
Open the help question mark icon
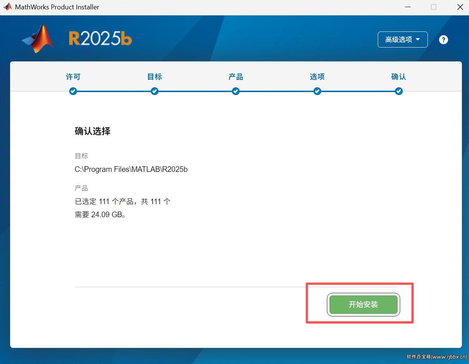click(x=444, y=40)
